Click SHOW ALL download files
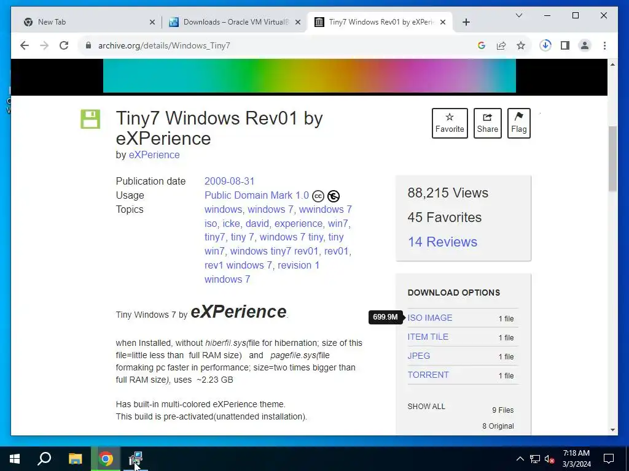Screen dimensions: 629x471 pos(426,407)
